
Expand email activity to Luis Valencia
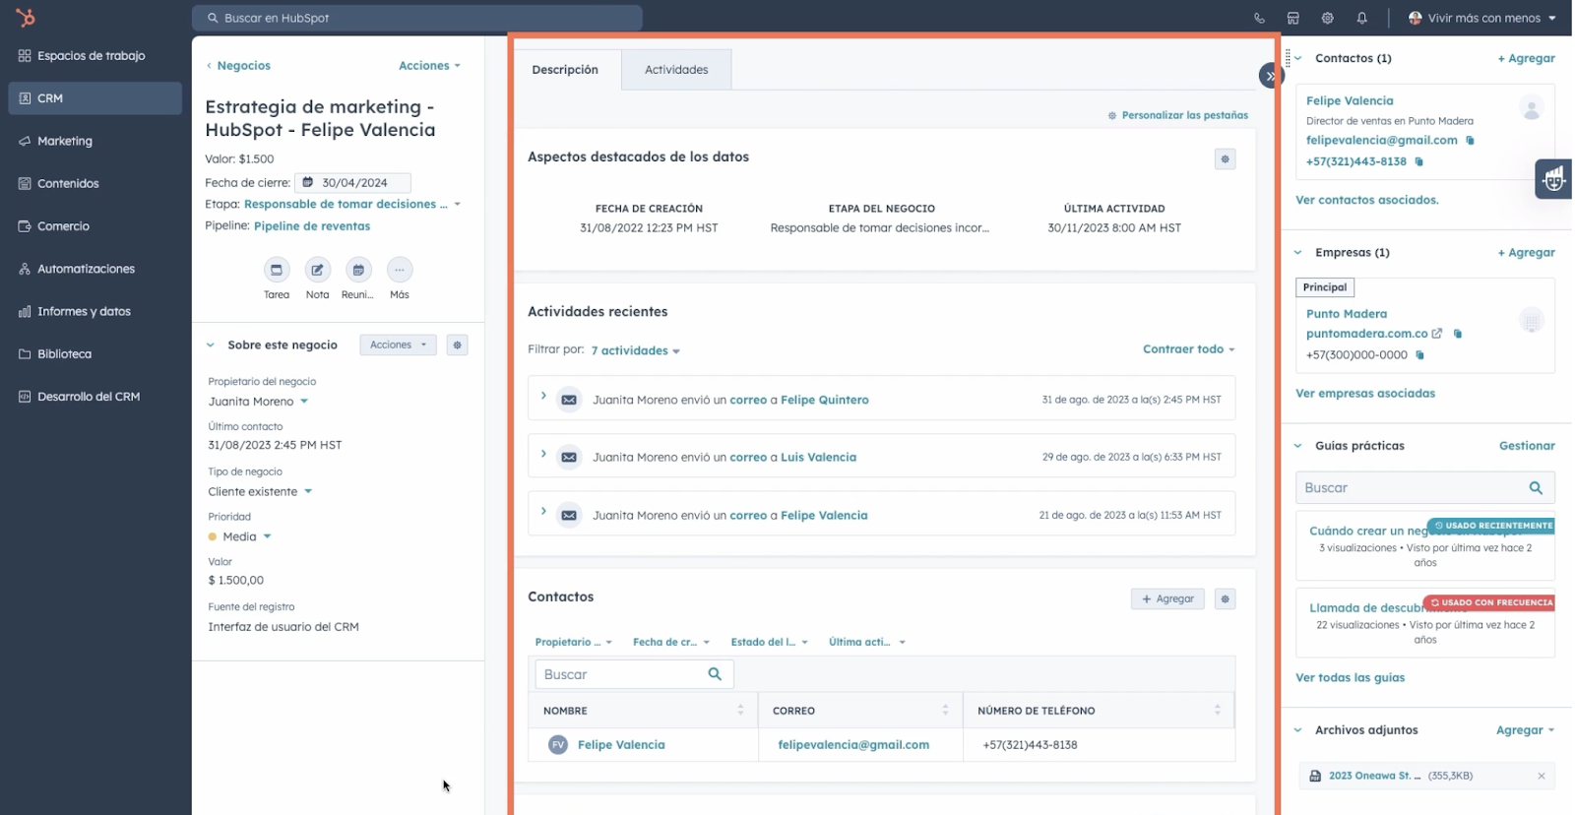(543, 454)
